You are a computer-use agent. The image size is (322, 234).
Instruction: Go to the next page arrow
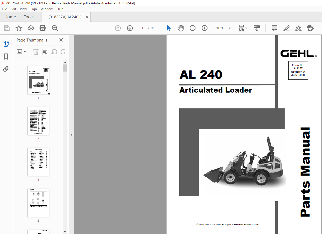130,28
